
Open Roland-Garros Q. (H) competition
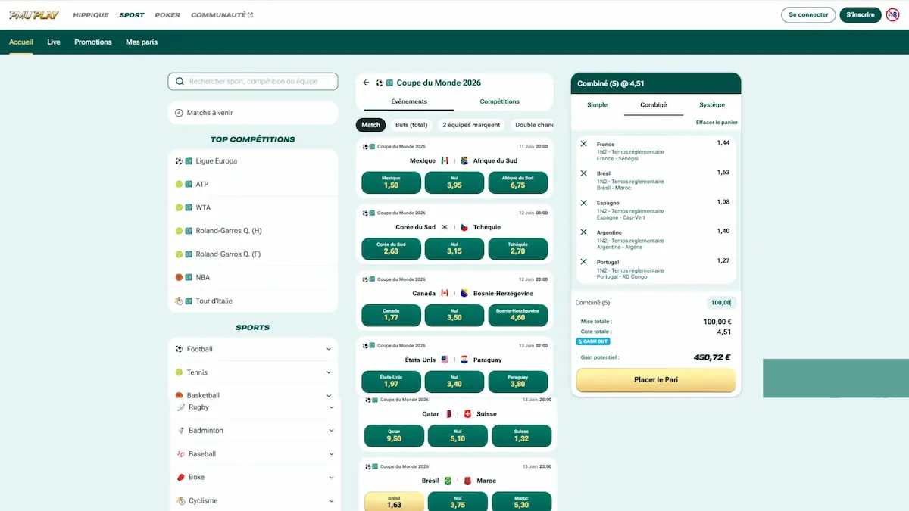click(x=253, y=231)
